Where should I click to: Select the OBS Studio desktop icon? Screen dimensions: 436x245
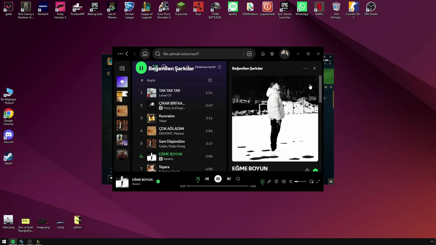point(371,9)
